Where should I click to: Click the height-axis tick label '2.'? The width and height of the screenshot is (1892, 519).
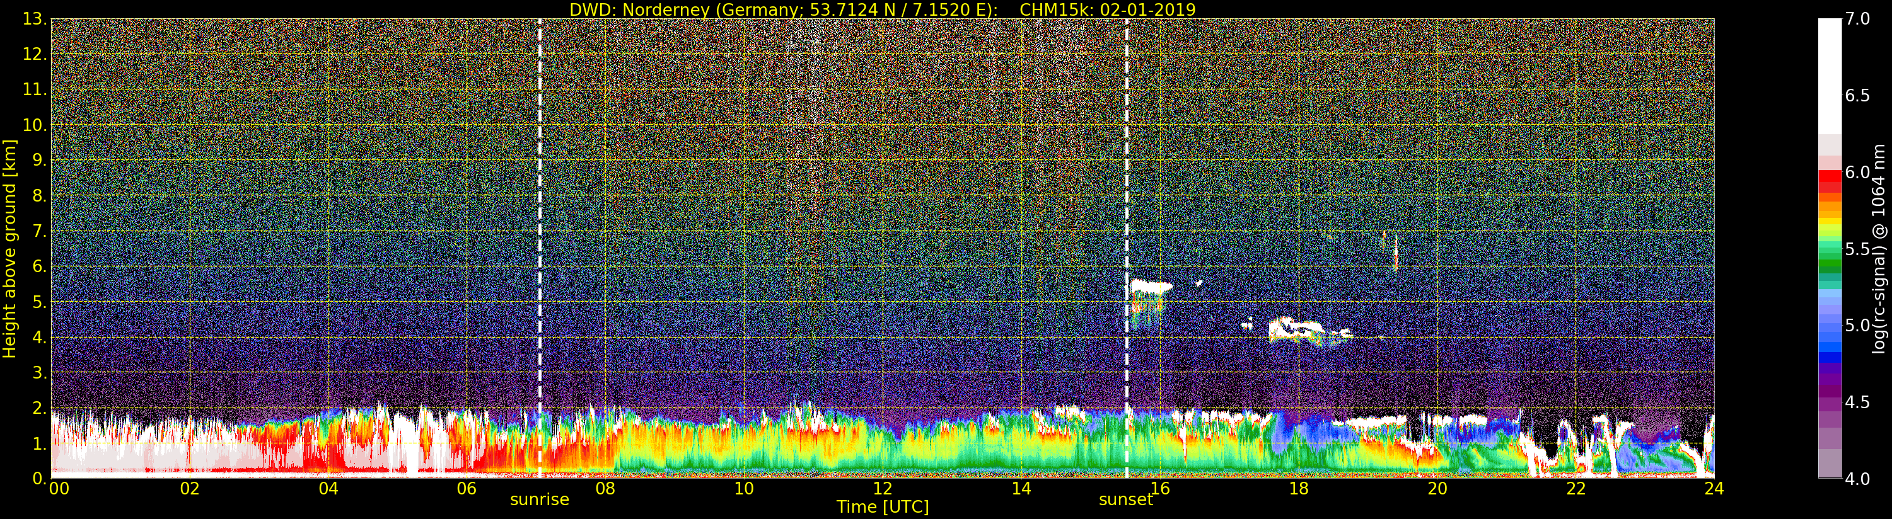coord(40,408)
